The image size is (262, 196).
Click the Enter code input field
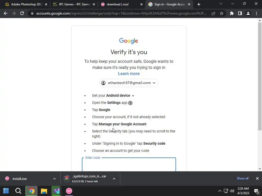point(129,165)
